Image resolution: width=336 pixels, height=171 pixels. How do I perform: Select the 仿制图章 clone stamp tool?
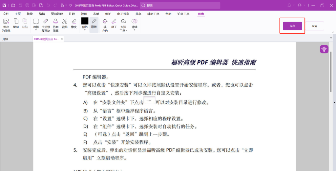[x=56, y=25]
